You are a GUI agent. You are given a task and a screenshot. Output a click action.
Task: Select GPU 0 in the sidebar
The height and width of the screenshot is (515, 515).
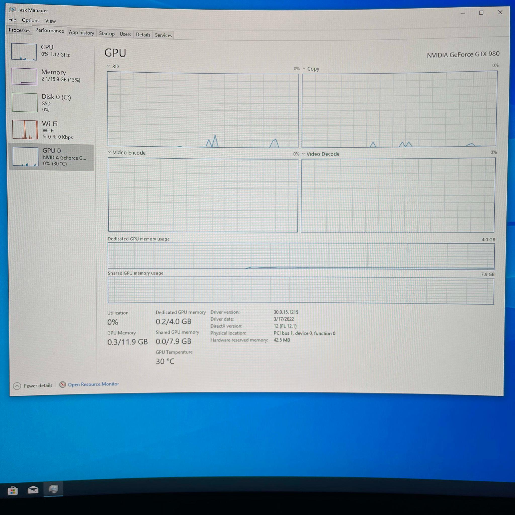tap(52, 157)
